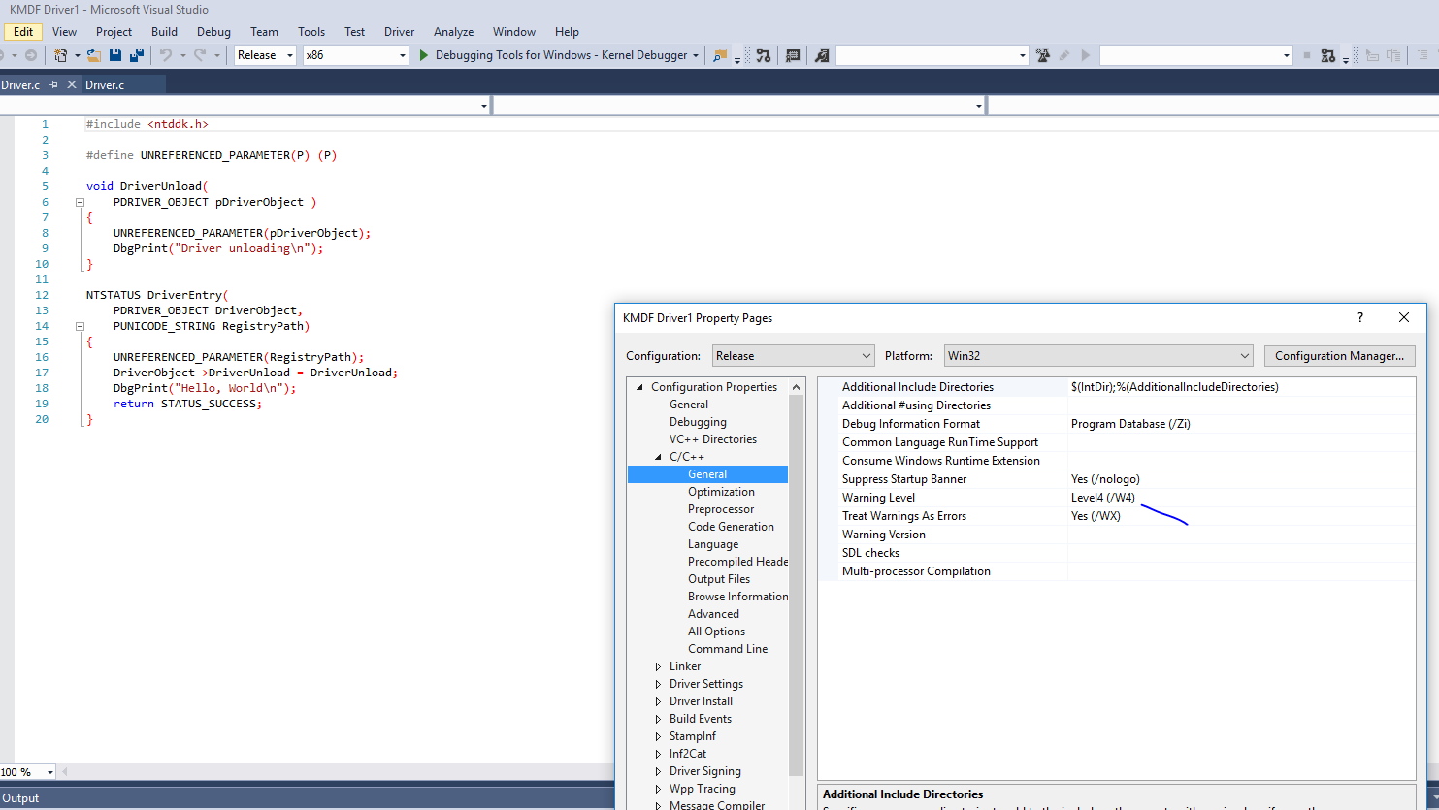The height and width of the screenshot is (810, 1439).
Task: Start debugging with the green play icon
Action: [x=424, y=55]
